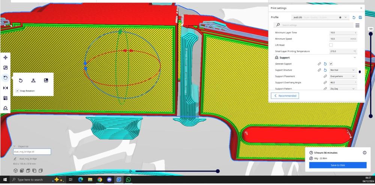Collapse the Support settings section
375x185 pixels.
(x=355, y=58)
